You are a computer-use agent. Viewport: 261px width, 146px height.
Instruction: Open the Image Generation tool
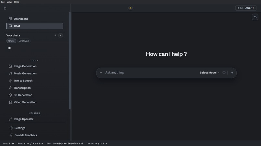(35, 66)
